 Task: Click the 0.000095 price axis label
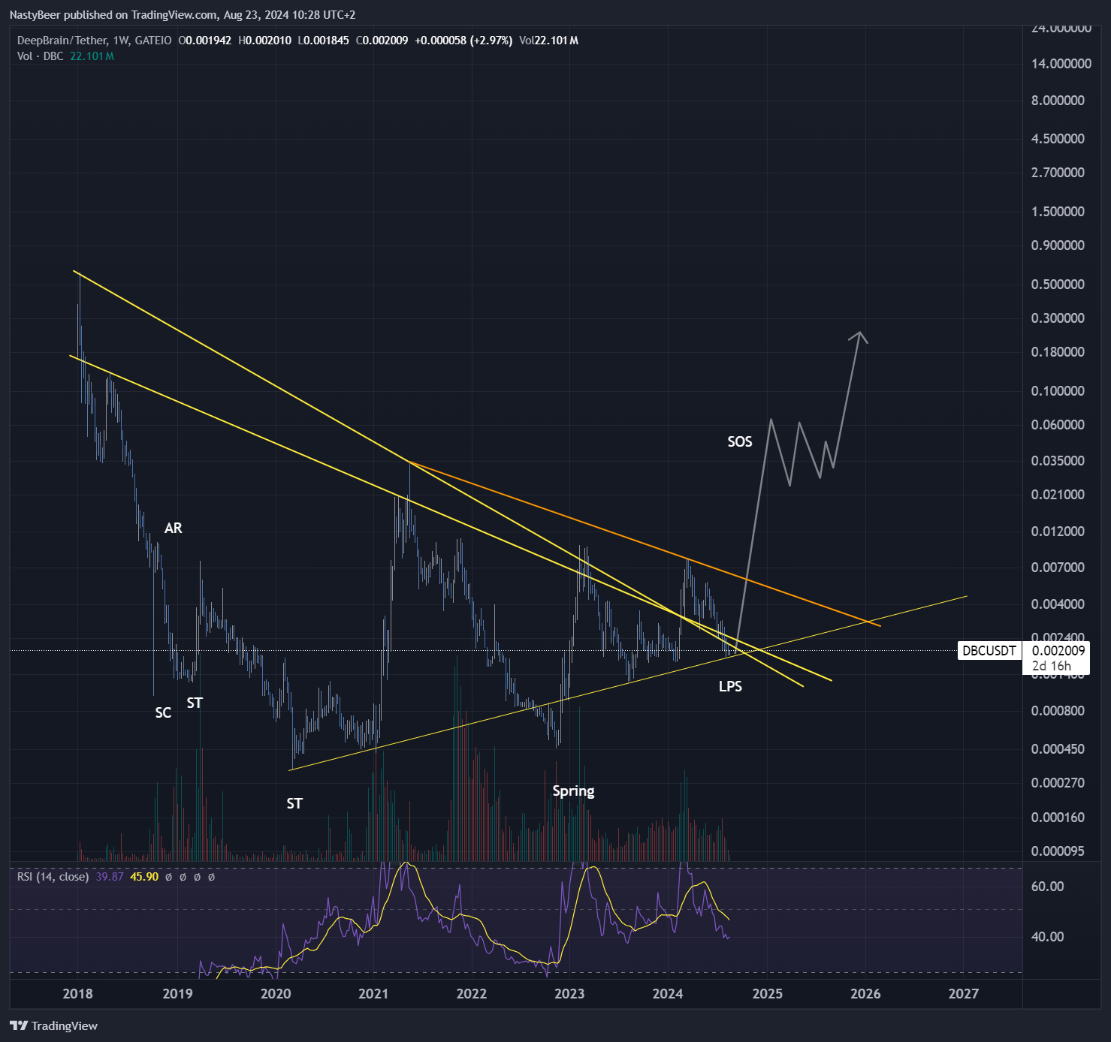point(1058,851)
